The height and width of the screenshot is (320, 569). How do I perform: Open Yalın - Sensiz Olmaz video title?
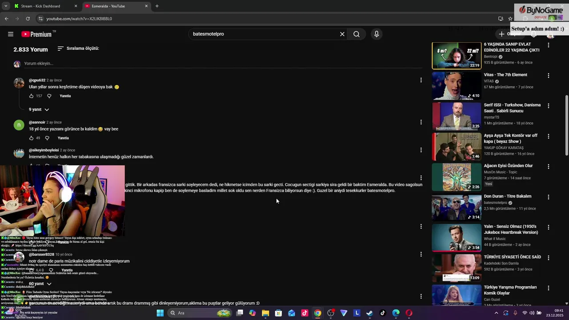tap(511, 229)
